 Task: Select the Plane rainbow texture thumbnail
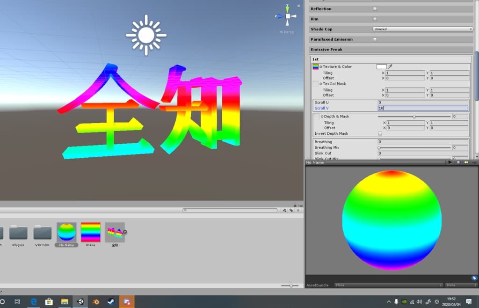pos(91,232)
